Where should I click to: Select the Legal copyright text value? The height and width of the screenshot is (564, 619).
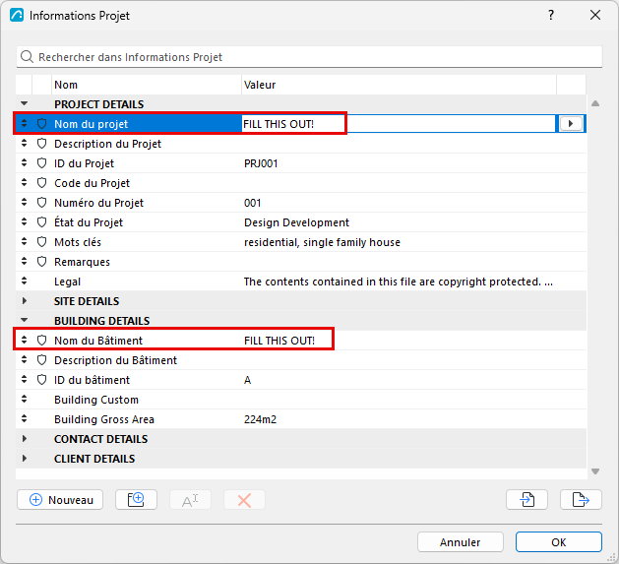(x=399, y=282)
